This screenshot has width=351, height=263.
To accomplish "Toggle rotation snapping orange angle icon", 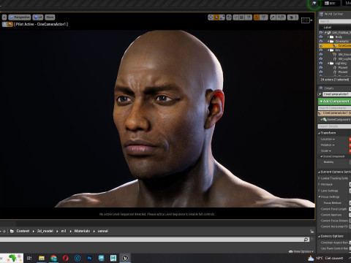I will tap(257, 18).
